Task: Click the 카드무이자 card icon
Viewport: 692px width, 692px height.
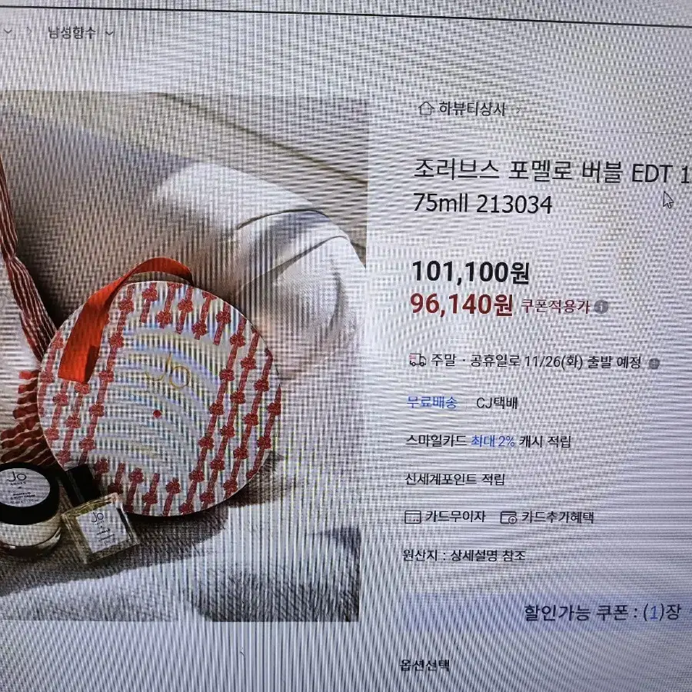Action: 413,517
